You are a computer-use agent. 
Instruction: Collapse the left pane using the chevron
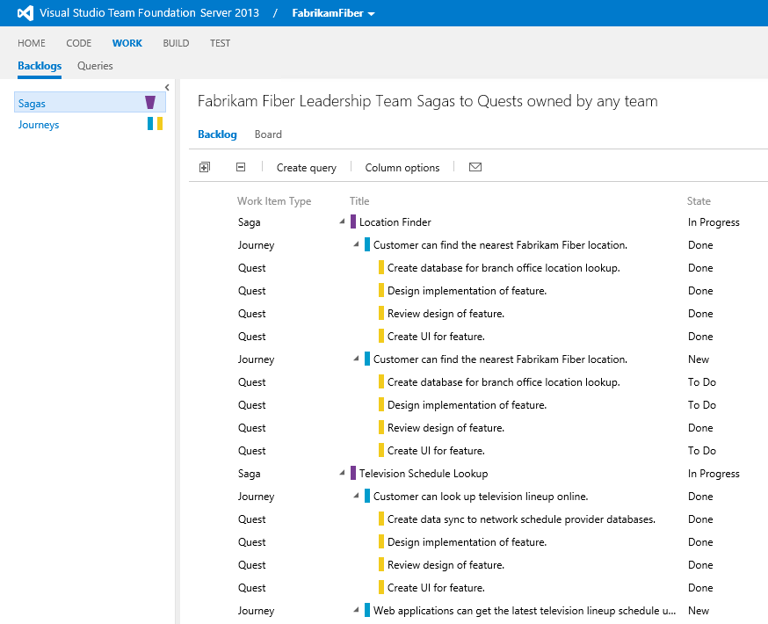[x=167, y=87]
